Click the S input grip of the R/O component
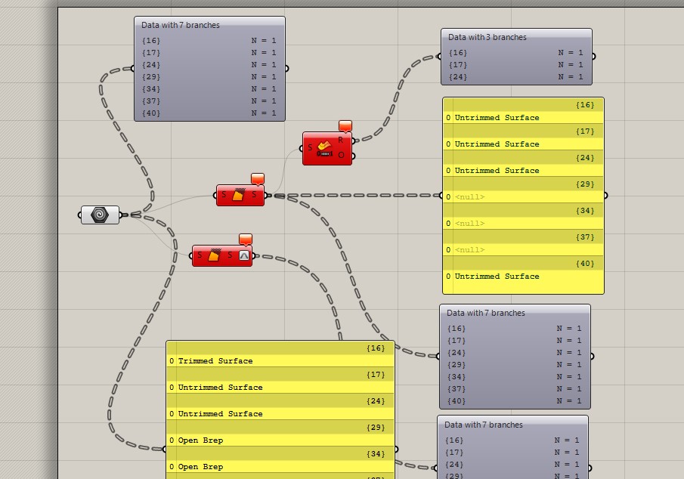 click(301, 148)
